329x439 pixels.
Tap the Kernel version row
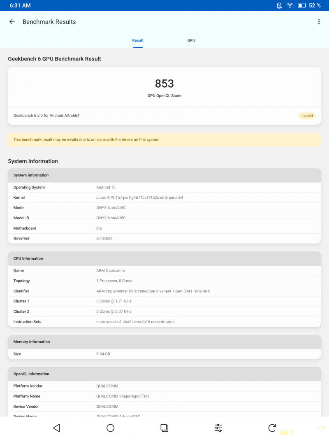(x=164, y=197)
